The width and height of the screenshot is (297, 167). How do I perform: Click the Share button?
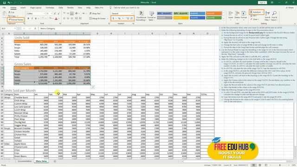(290, 7)
